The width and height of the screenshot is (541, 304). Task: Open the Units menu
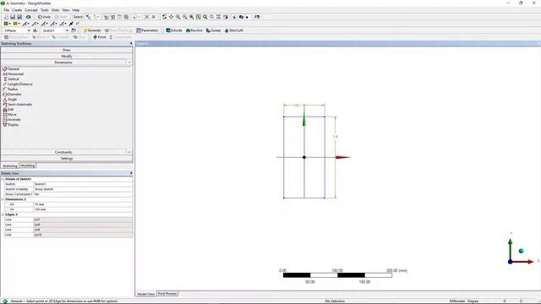(55, 10)
